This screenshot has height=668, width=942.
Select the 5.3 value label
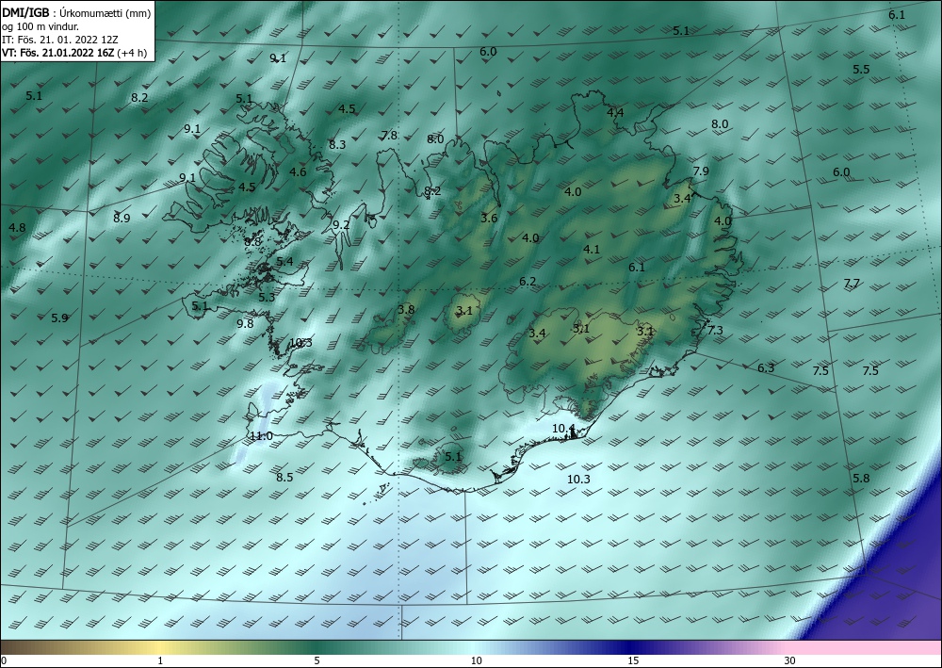coord(267,298)
